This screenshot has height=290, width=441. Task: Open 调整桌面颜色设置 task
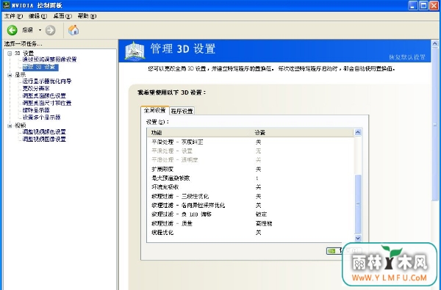pyautogui.click(x=44, y=95)
